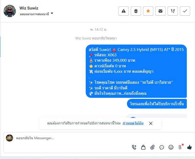Send a thumbs up like
The height and width of the screenshot is (159, 195).
[189, 147]
